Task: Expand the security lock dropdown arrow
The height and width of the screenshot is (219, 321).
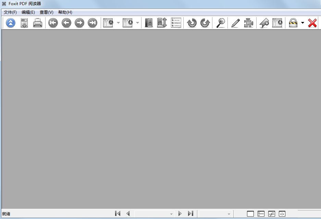Action: coord(302,23)
